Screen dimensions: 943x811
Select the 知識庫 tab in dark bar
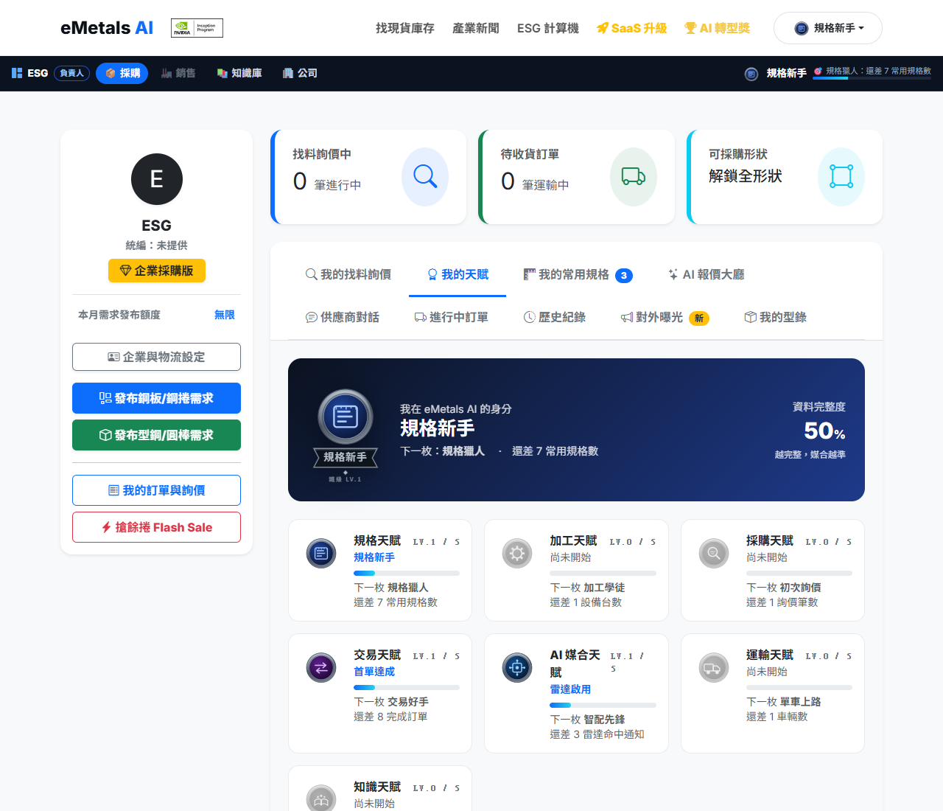tap(239, 73)
